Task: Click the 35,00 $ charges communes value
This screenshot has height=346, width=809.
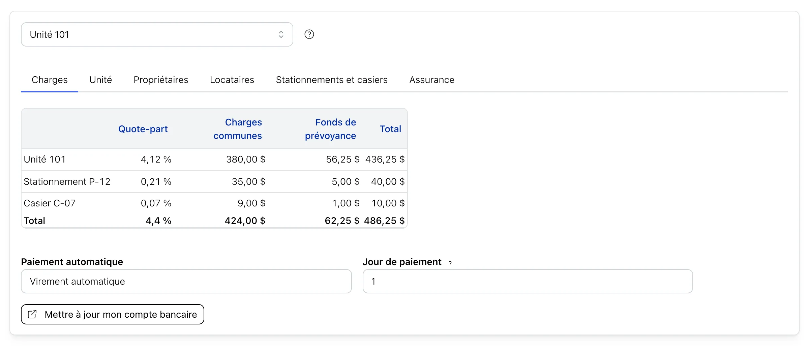Action: click(x=249, y=182)
